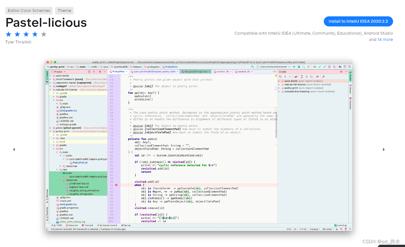Click Project Structure folder icon in toolbar
405x247 pixels.
[x=340, y=67]
